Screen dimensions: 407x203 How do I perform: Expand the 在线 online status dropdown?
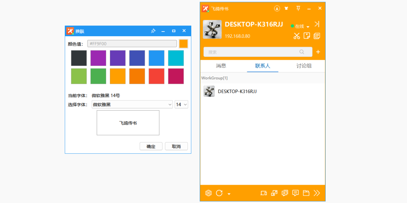point(300,26)
